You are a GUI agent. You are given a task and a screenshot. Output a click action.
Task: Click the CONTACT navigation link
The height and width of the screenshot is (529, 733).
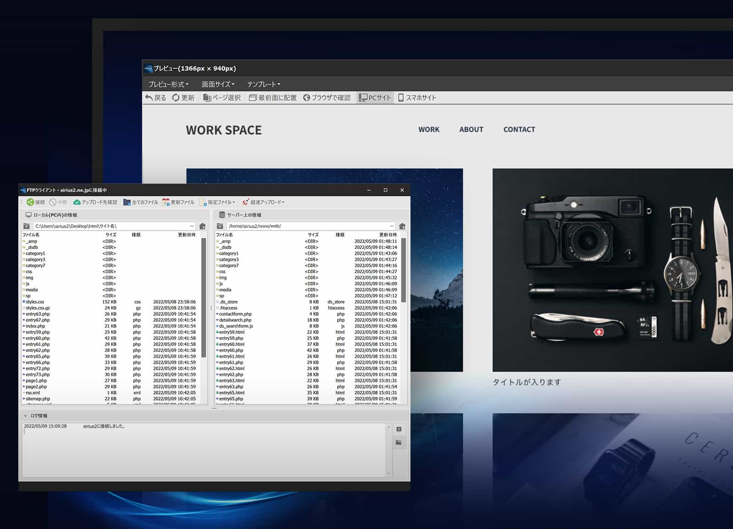(519, 130)
